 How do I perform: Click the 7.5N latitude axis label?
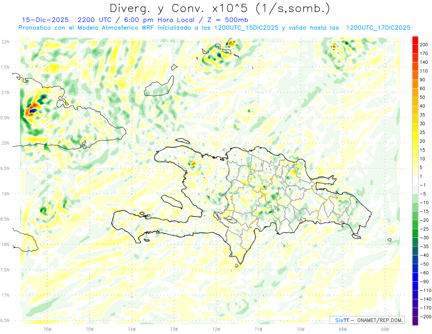pyautogui.click(x=5, y=270)
